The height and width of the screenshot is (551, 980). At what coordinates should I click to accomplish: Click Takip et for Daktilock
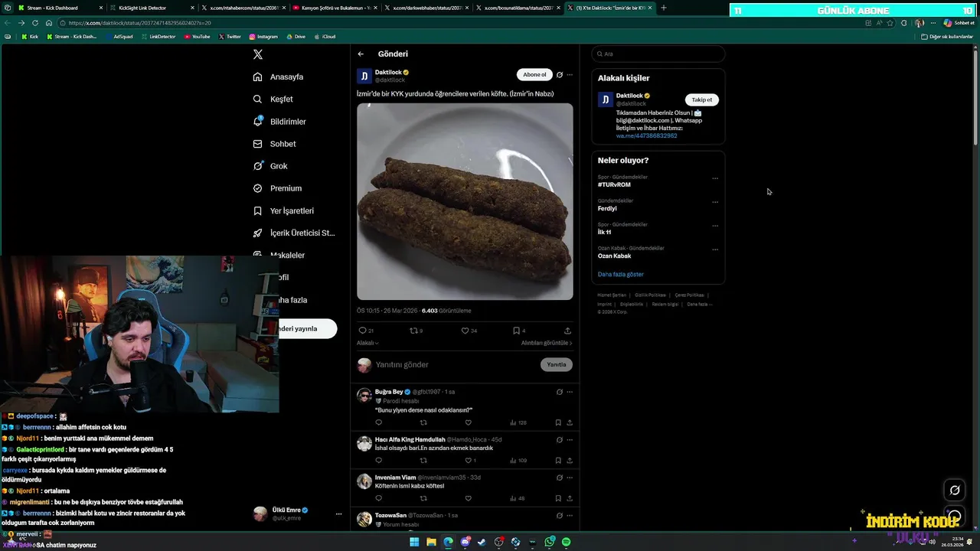coord(702,100)
